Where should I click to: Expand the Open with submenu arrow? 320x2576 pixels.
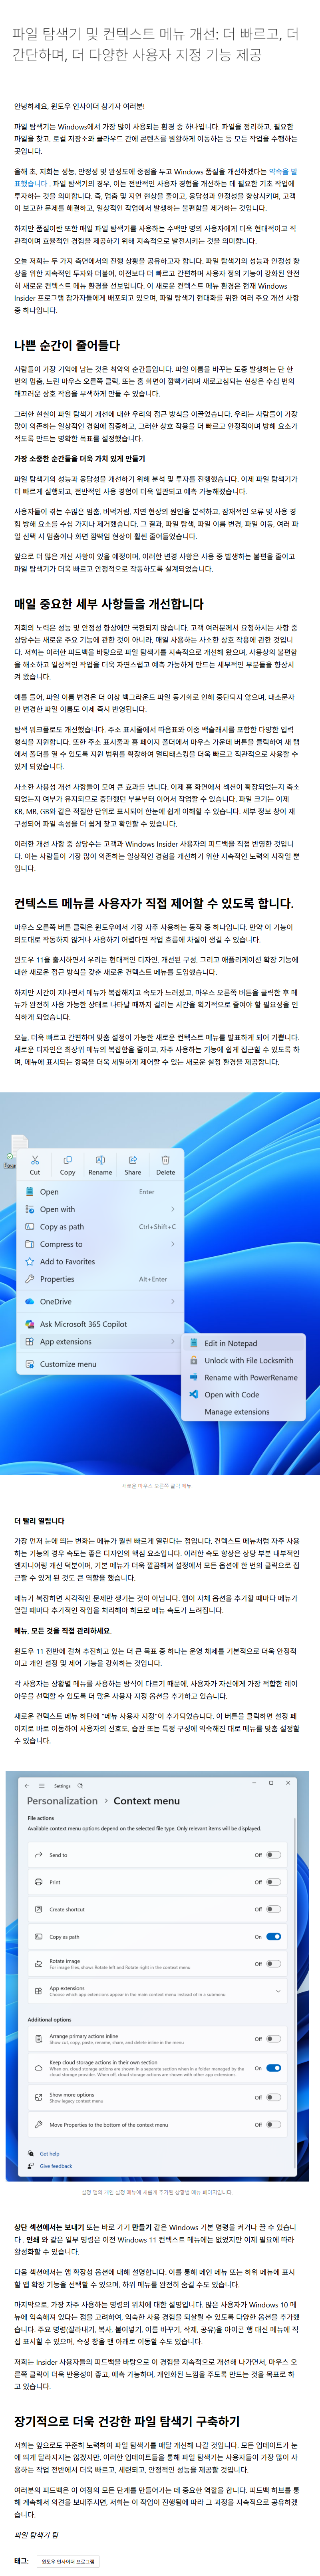173,1209
